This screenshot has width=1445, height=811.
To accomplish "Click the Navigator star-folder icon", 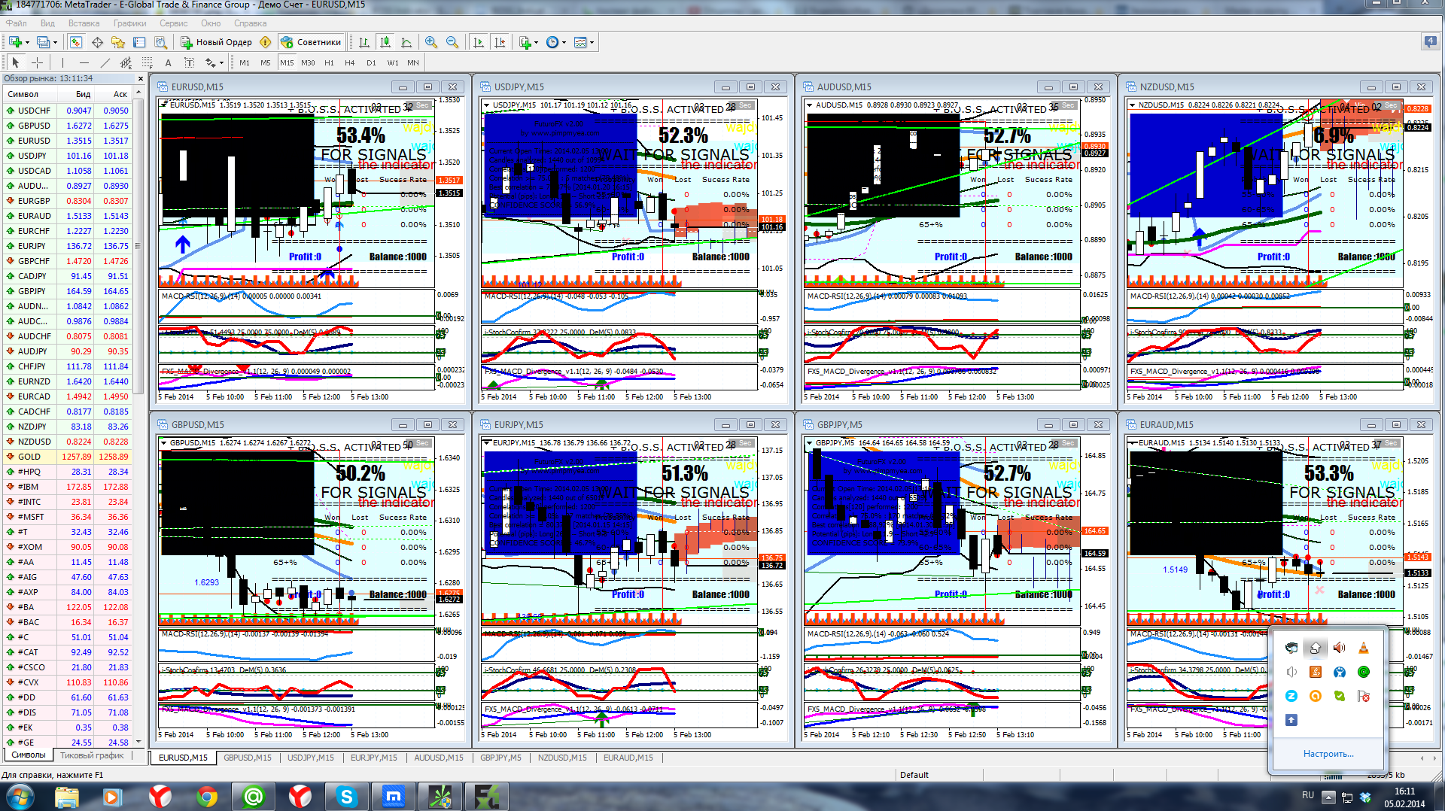I will click(x=118, y=42).
